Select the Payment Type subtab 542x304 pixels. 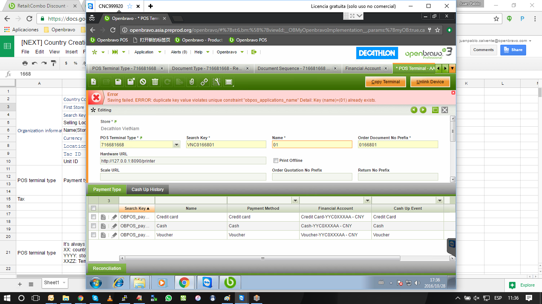tap(107, 190)
